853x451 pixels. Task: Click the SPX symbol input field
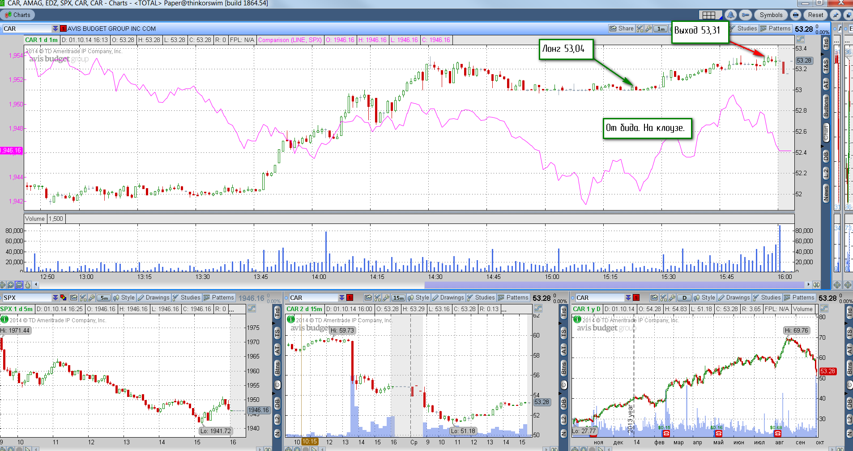[x=27, y=298]
